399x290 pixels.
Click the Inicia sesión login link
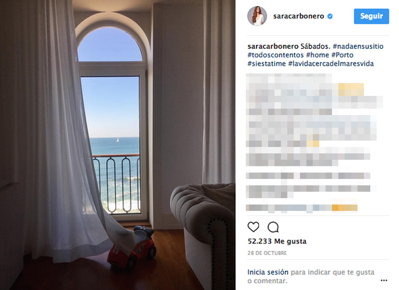click(x=268, y=272)
